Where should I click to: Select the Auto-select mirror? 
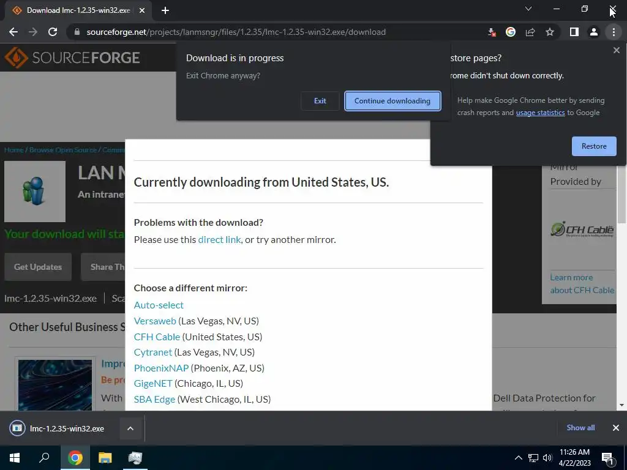(159, 305)
